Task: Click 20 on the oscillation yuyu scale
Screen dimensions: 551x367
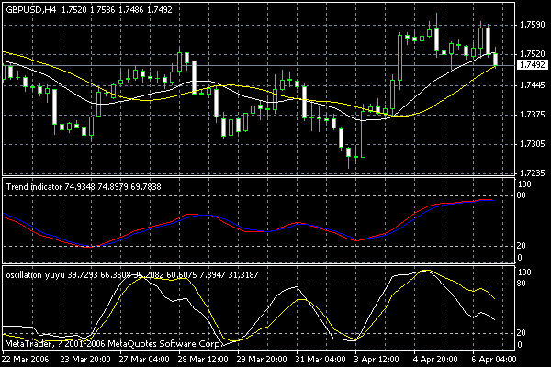Action: [522, 333]
